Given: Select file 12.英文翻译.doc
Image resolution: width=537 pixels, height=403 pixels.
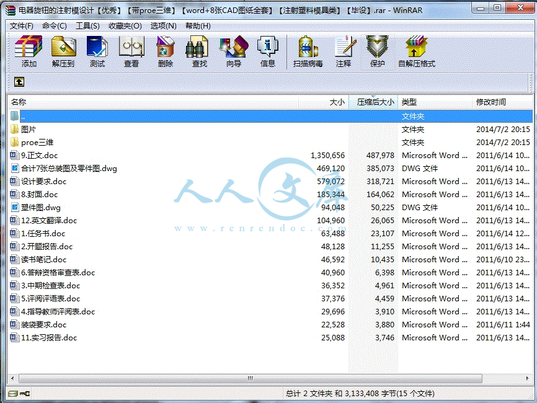Looking at the screenshot, I should tap(49, 220).
